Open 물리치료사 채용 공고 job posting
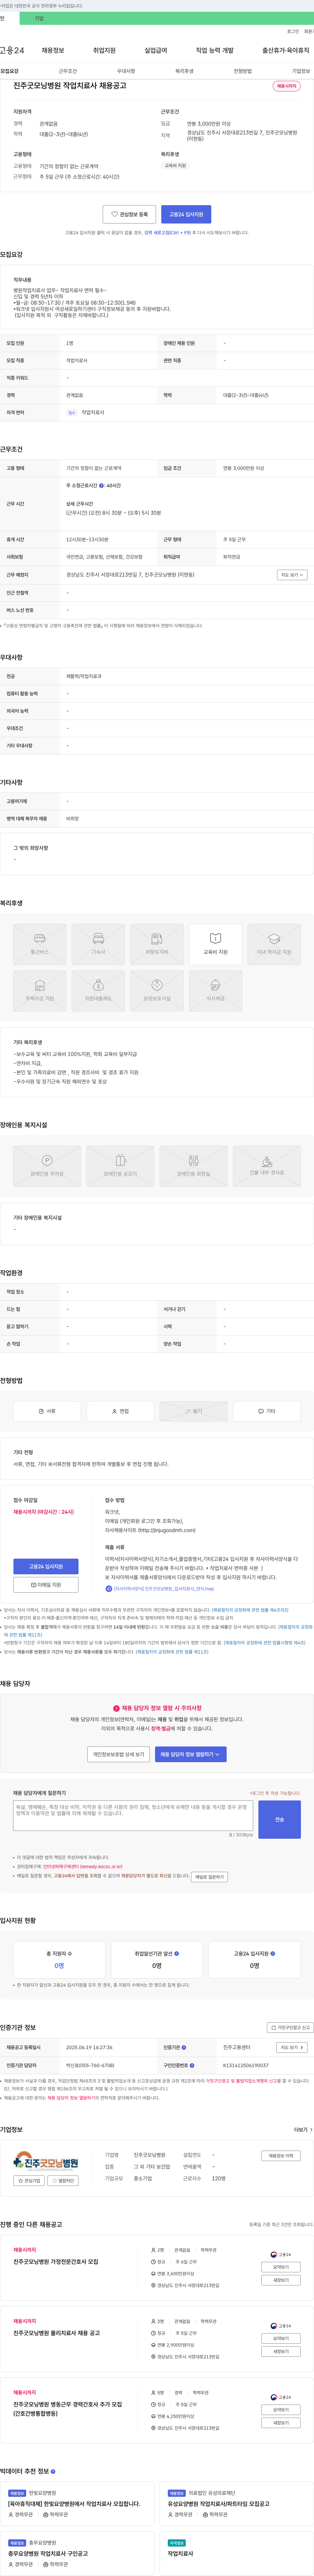This screenshot has height=2576, width=314. click(57, 2333)
